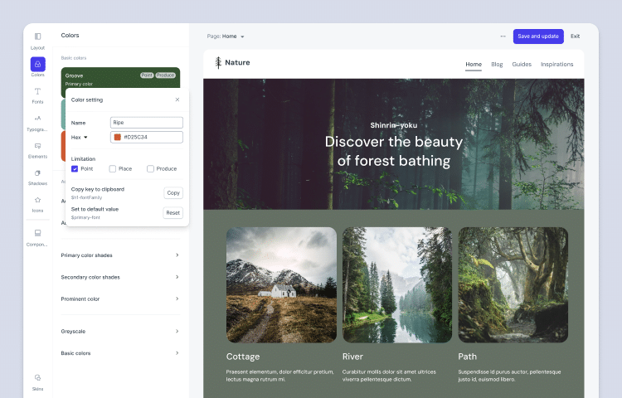Select the Groove primary color card

(120, 78)
